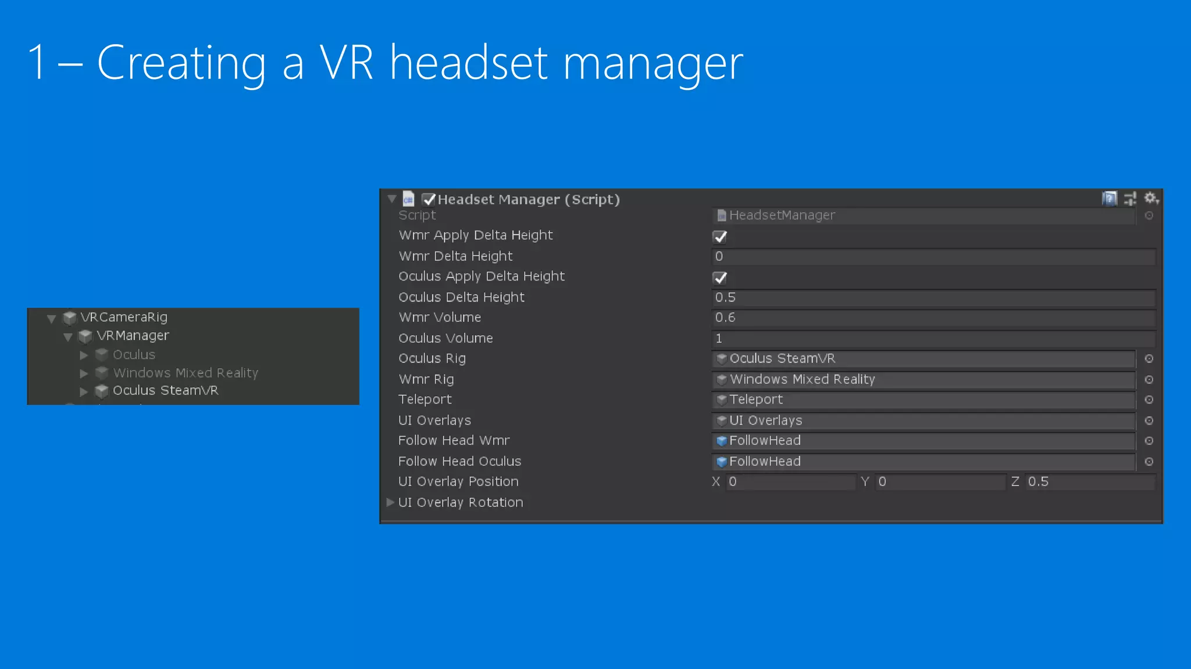Collapse the VRManager hierarchy node
1191x669 pixels.
tap(67, 337)
